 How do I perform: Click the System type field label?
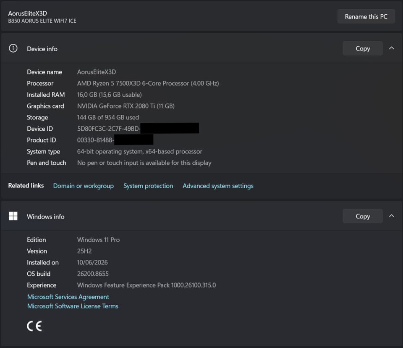point(43,151)
